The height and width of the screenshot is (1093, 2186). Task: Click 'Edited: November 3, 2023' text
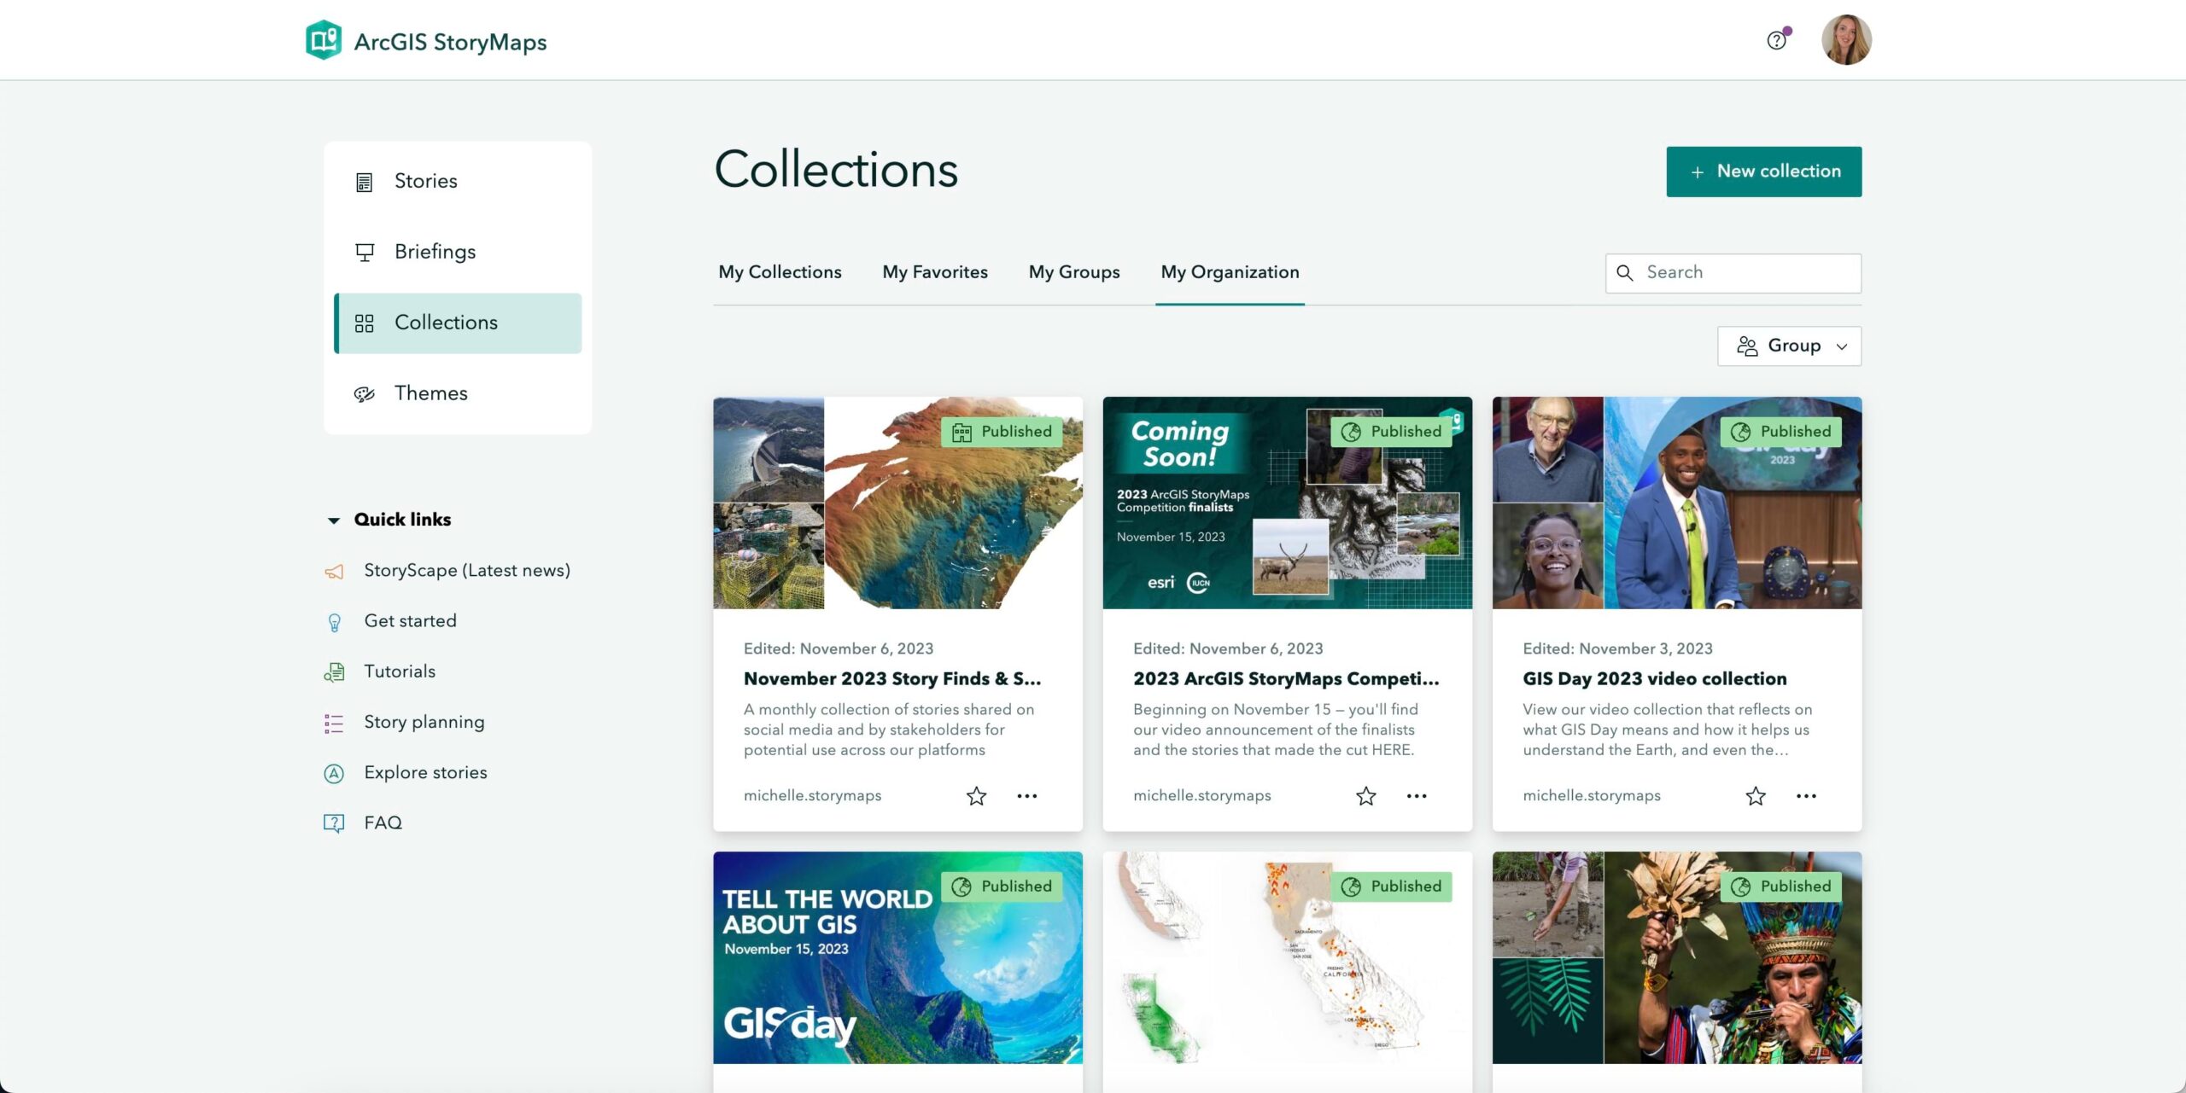(1617, 648)
